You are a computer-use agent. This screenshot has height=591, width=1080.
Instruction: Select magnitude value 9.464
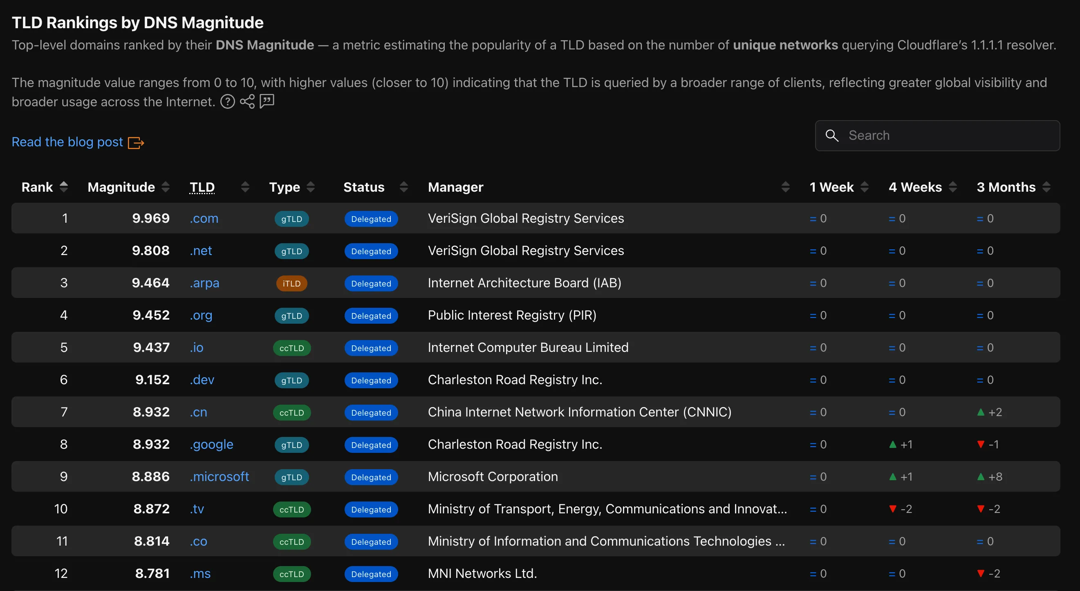click(150, 283)
